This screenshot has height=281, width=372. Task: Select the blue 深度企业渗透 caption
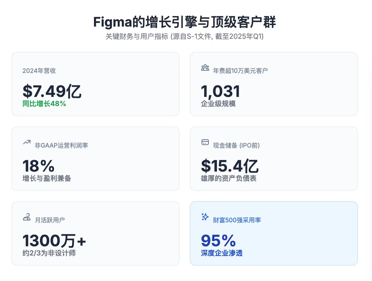[222, 253]
